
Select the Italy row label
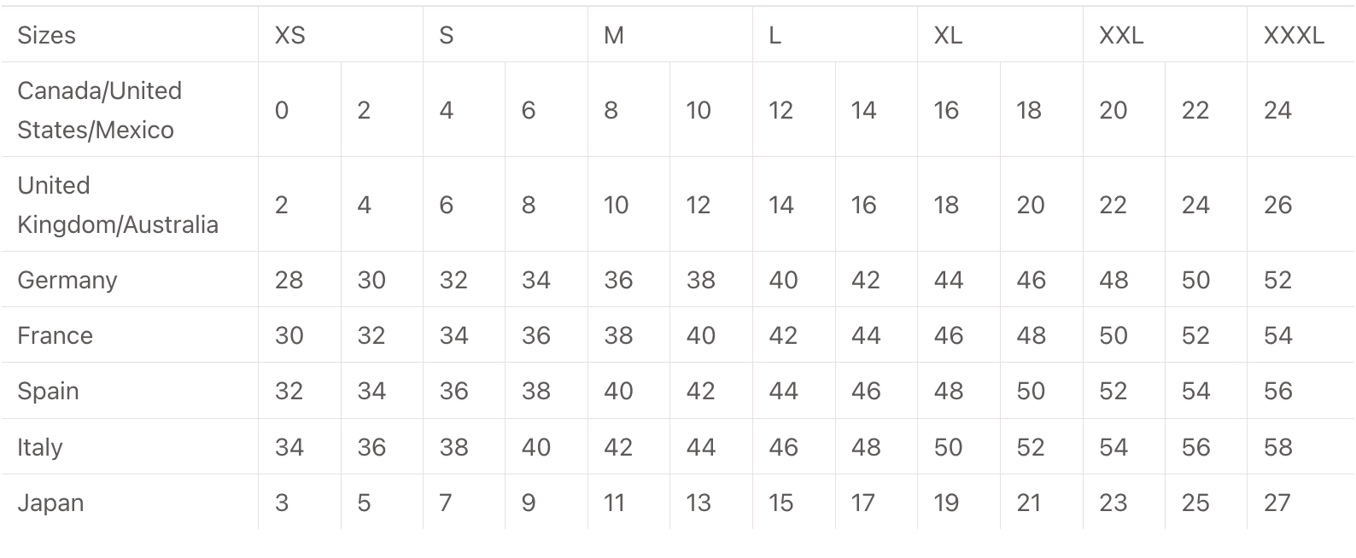coord(39,447)
